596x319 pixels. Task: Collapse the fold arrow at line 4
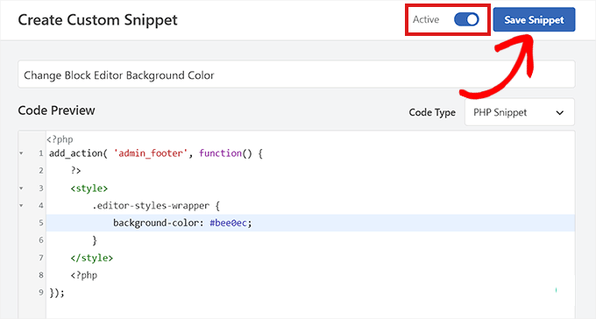21,206
